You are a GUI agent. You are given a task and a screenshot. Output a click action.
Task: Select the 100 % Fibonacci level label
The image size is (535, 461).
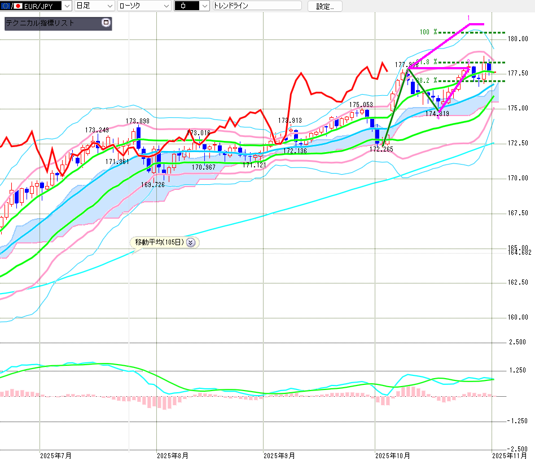[x=428, y=32]
